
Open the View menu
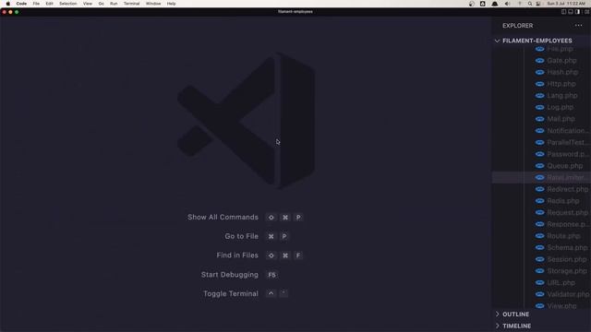(88, 4)
